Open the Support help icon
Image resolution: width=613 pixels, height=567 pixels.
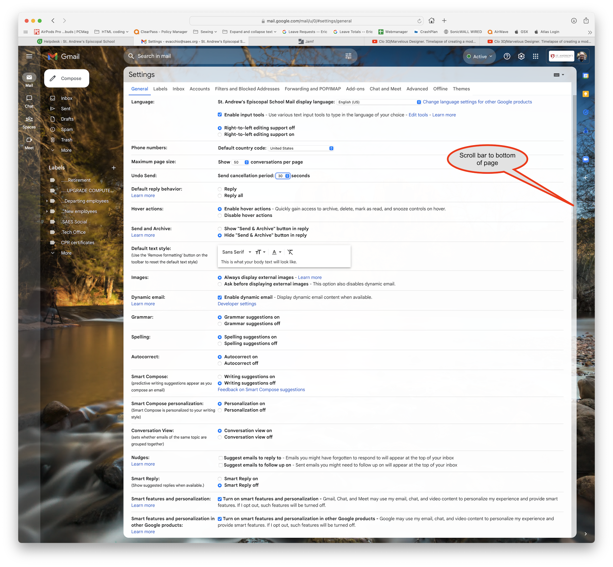[x=507, y=56]
